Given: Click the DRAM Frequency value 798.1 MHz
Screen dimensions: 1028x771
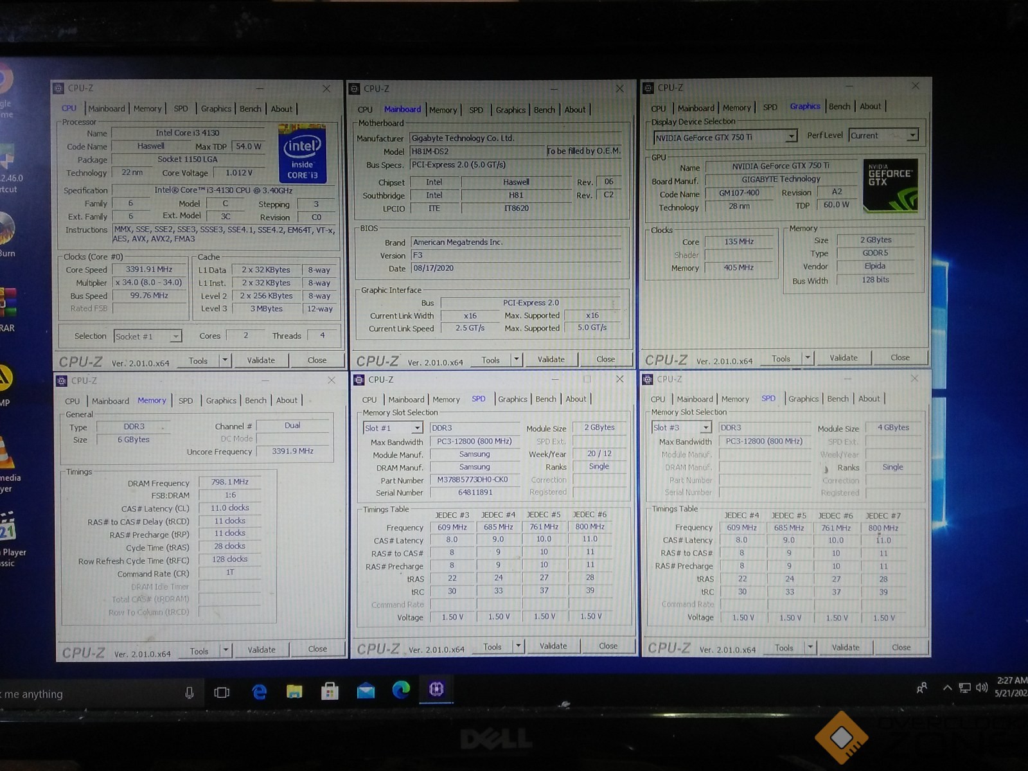Looking at the screenshot, I should [230, 482].
